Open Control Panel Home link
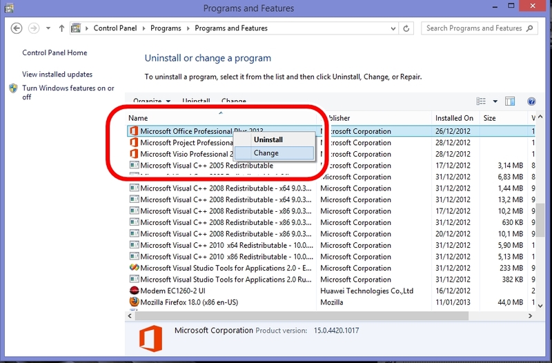 tap(55, 53)
